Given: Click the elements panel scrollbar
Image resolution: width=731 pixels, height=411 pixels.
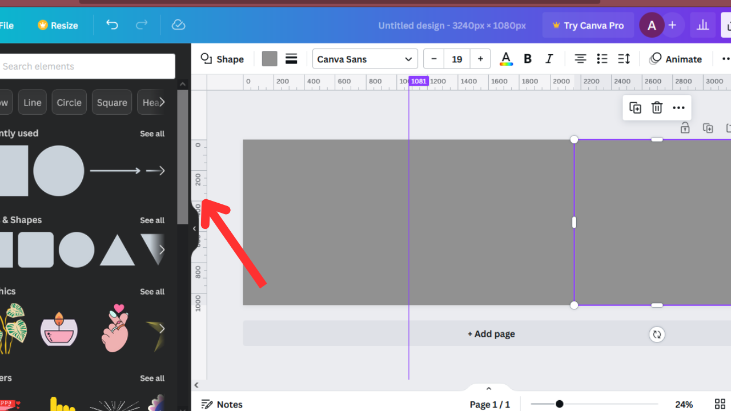Looking at the screenshot, I should click(x=183, y=157).
